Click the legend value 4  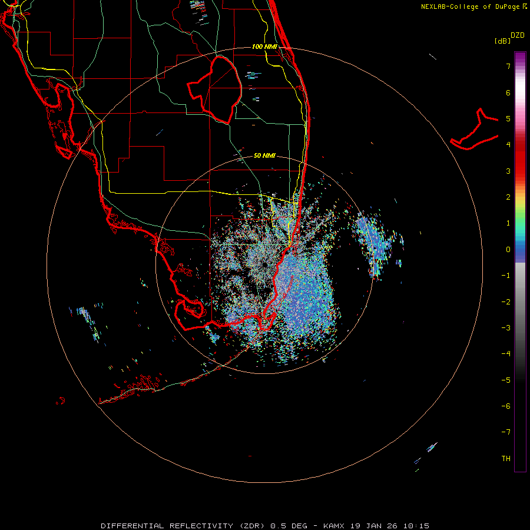(508, 145)
